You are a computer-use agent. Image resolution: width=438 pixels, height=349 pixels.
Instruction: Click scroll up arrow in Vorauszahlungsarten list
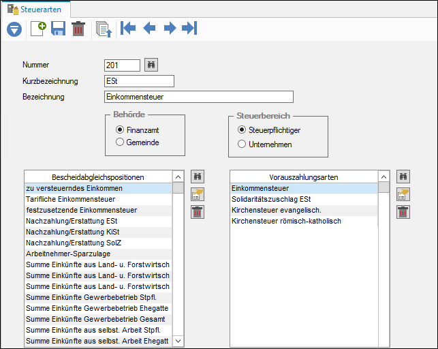384,177
